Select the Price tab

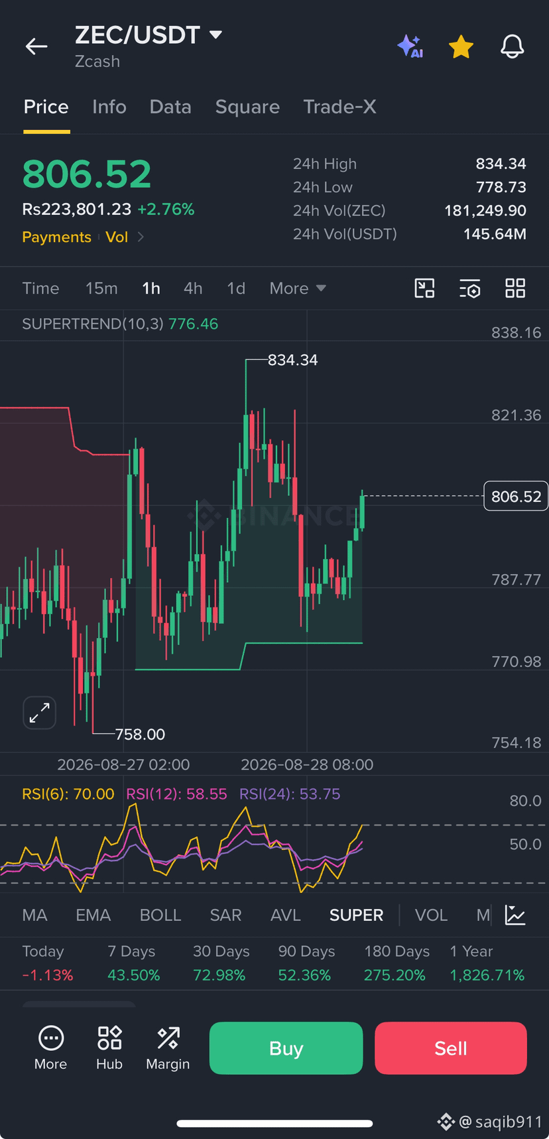46,107
